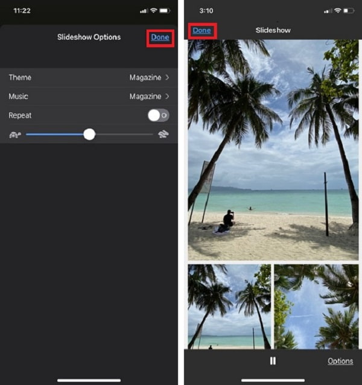
Task: Tap cellular signal icon in 3:10 status bar
Action: click(328, 11)
